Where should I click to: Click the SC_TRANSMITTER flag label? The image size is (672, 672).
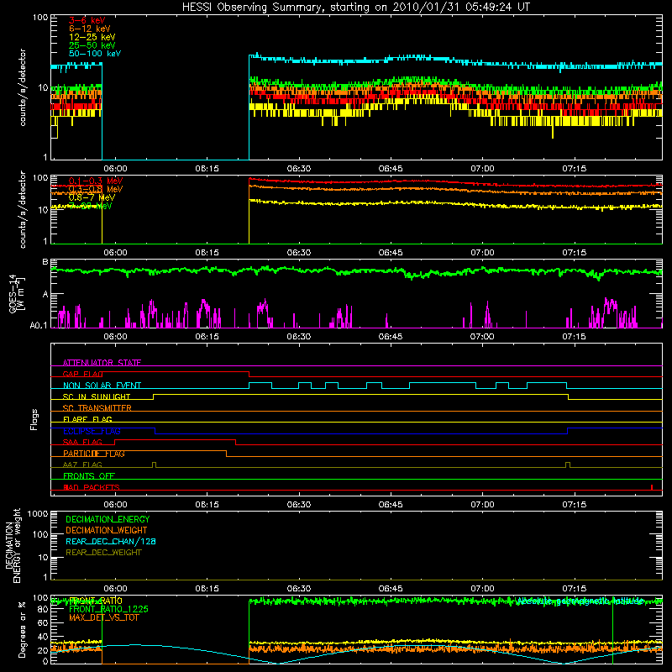click(97, 408)
